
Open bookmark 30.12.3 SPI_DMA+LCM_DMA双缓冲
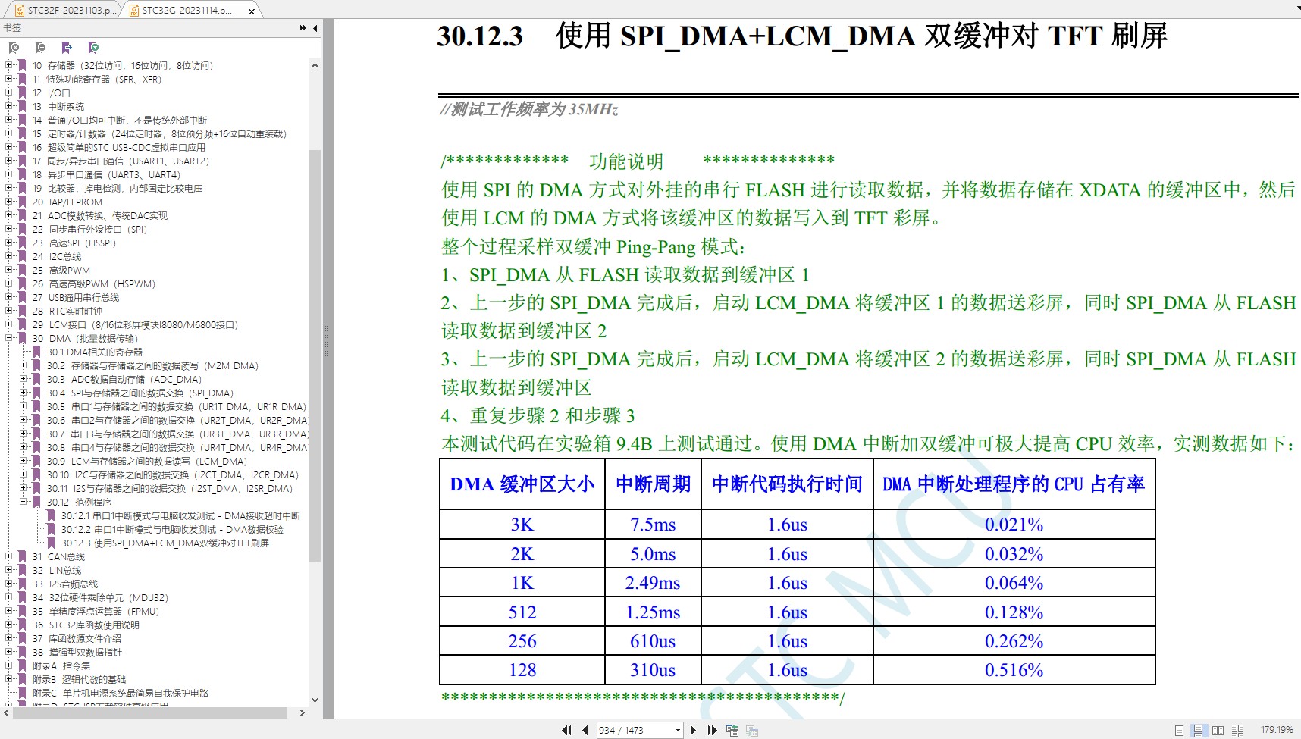(165, 543)
